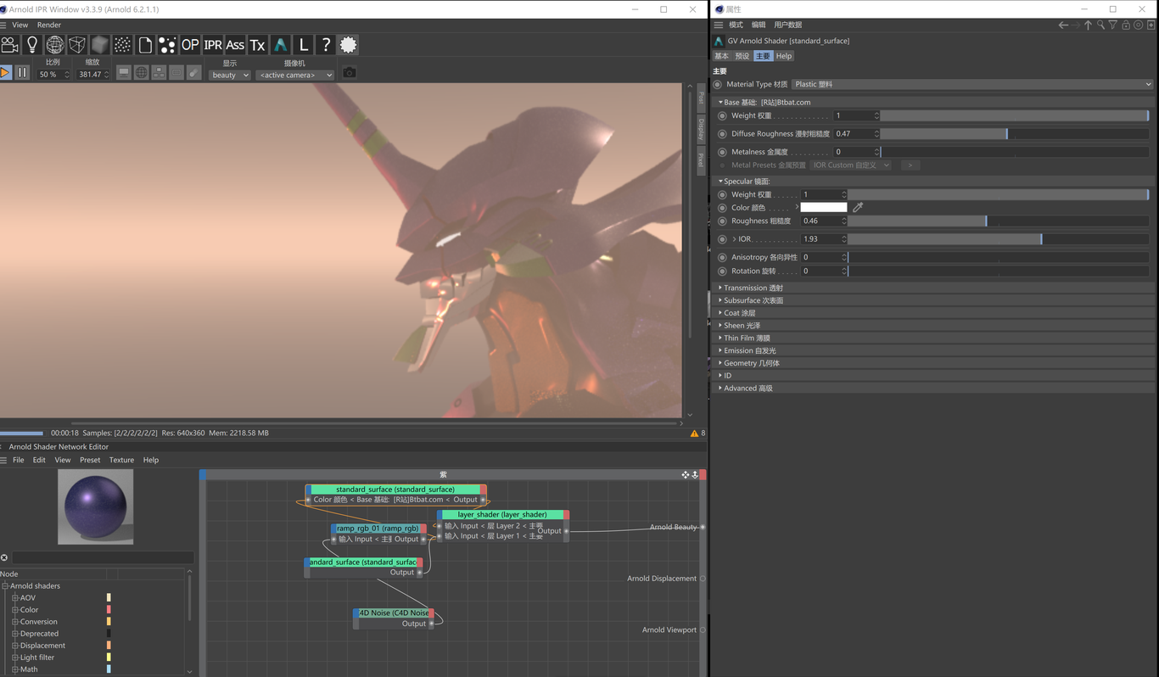The width and height of the screenshot is (1159, 677).
Task: Click the white gear settings icon
Action: (348, 45)
